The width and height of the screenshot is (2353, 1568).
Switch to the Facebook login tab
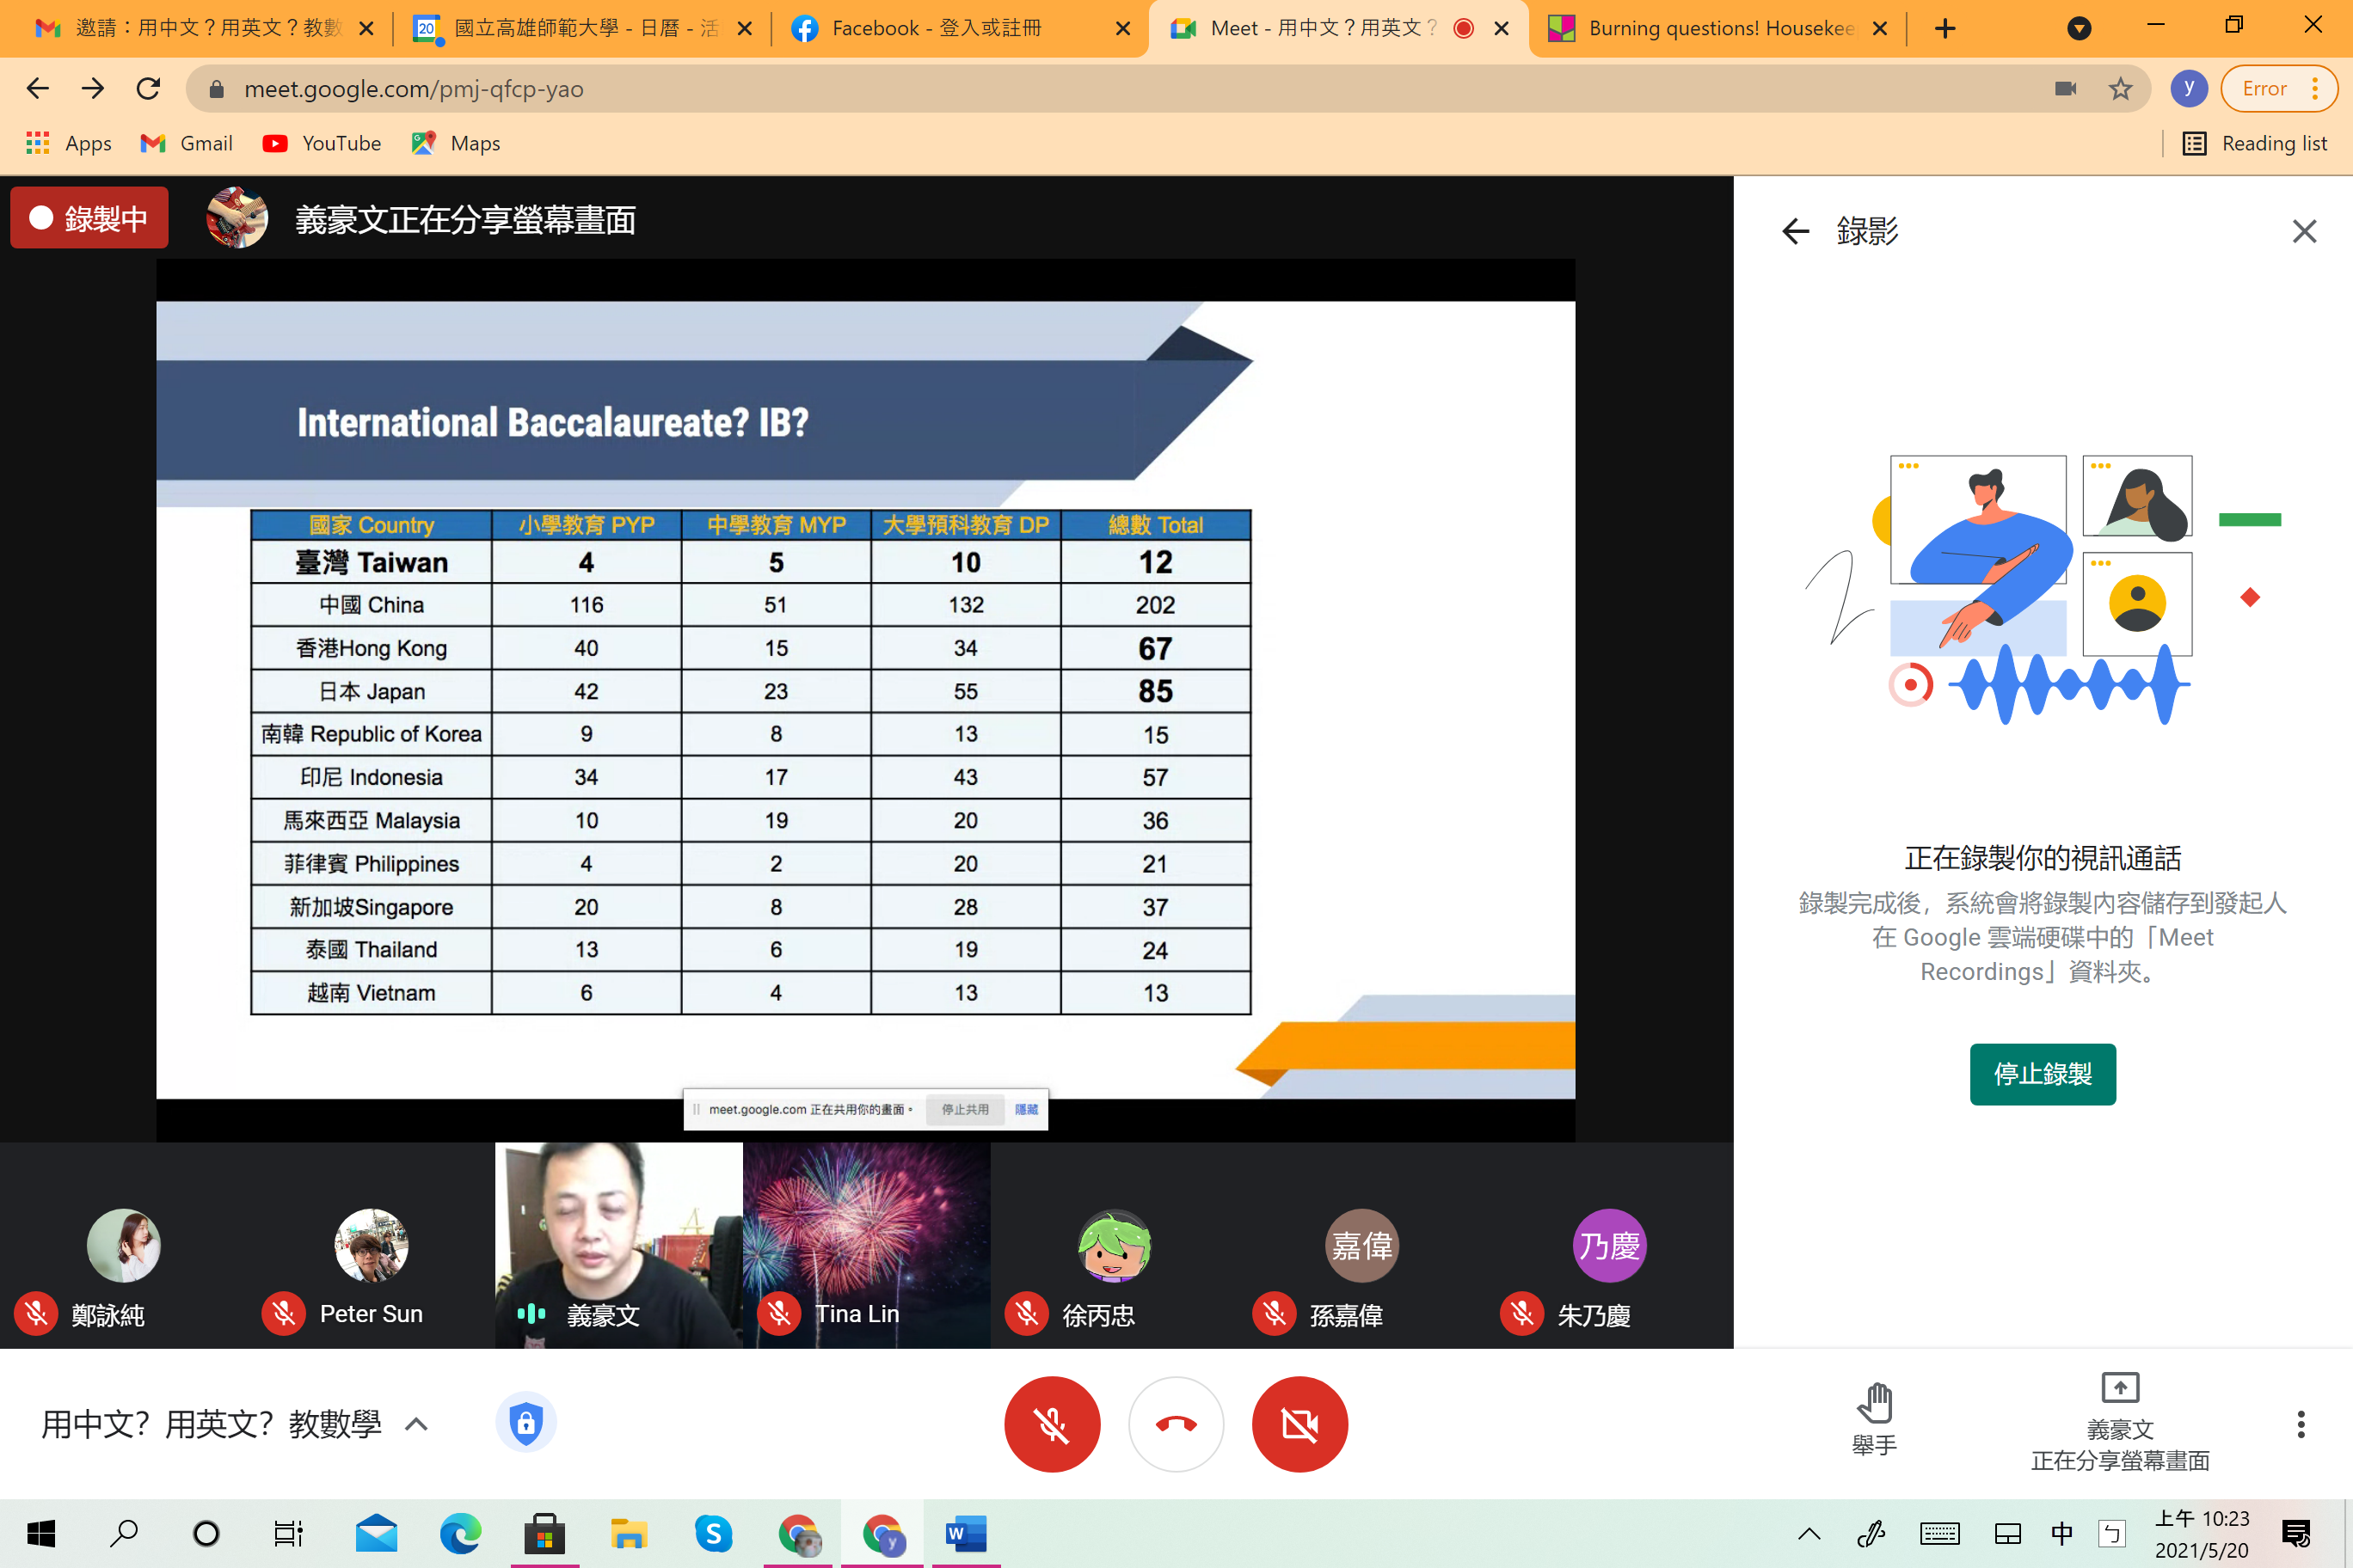pos(961,28)
